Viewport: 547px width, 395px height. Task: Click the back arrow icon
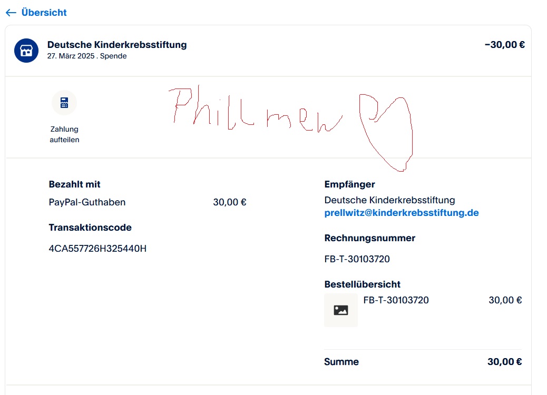[11, 13]
